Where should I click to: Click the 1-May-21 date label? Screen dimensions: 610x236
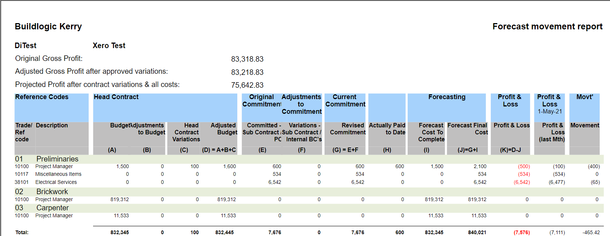click(550, 112)
